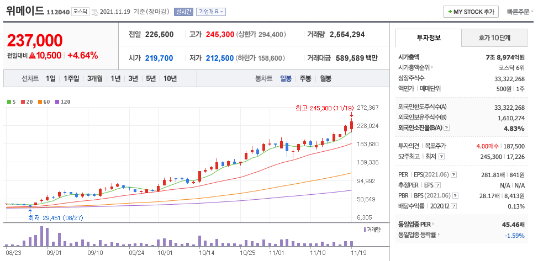Click the 고가 value 245,300 in the price table
The height and width of the screenshot is (261, 538).
click(220, 34)
